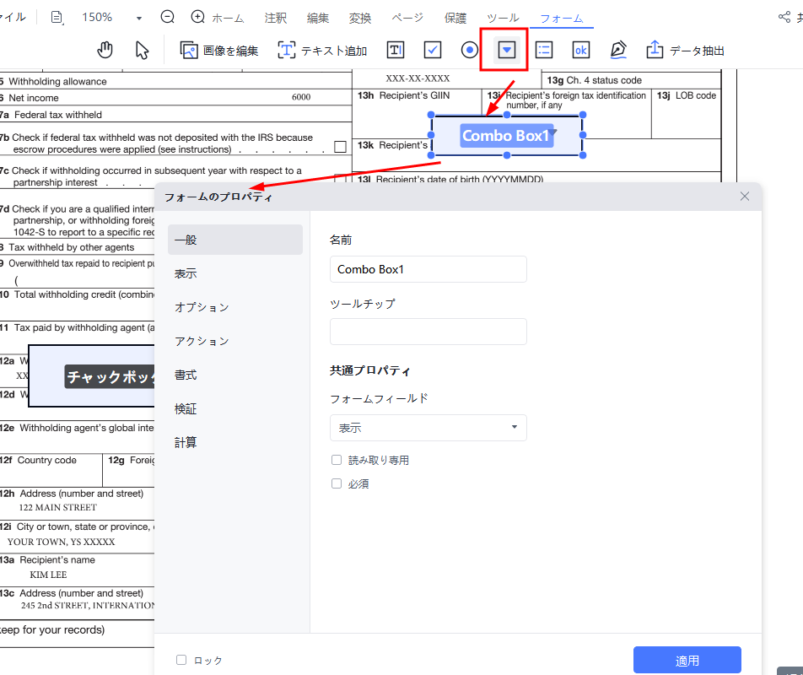Select the combo box dropdown tool
Screen dimensions: 803x675
[x=505, y=50]
